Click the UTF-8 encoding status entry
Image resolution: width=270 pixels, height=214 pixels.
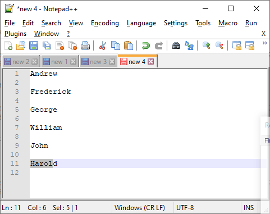click(185, 208)
